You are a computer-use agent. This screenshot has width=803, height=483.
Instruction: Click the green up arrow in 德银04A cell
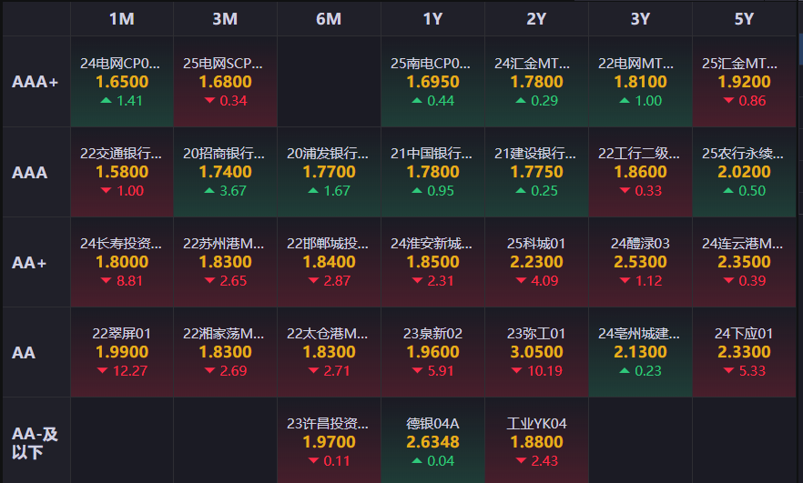pyautogui.click(x=417, y=461)
